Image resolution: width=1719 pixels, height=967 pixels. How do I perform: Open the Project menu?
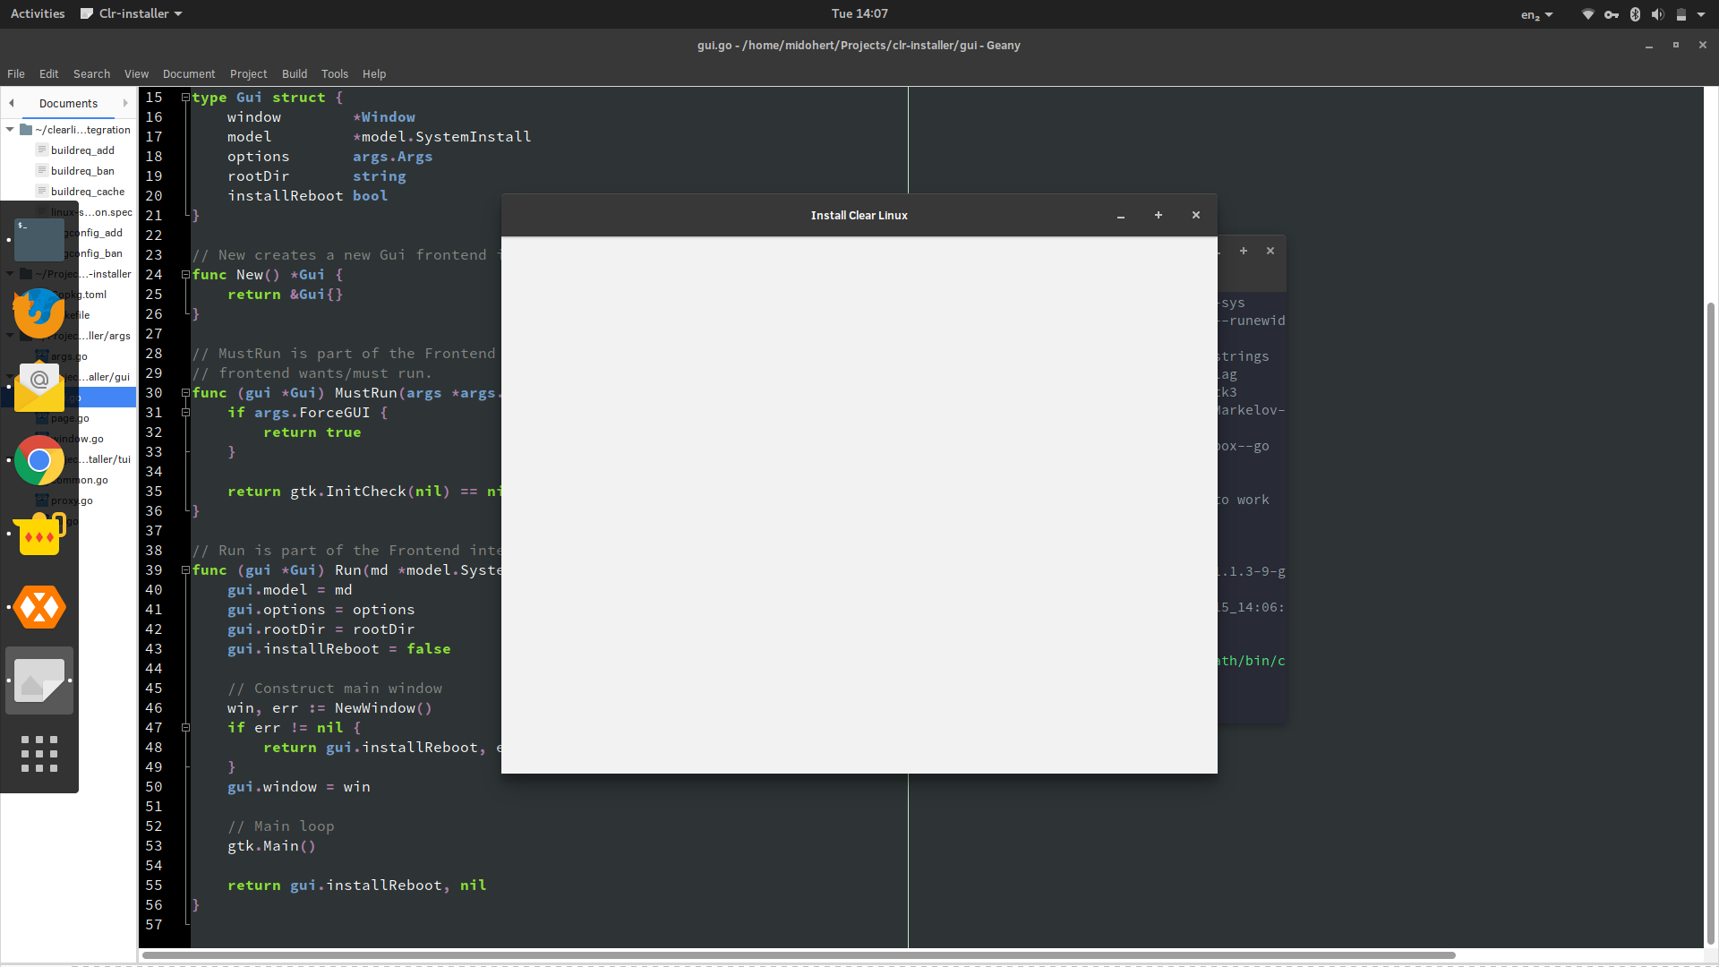[x=248, y=74]
